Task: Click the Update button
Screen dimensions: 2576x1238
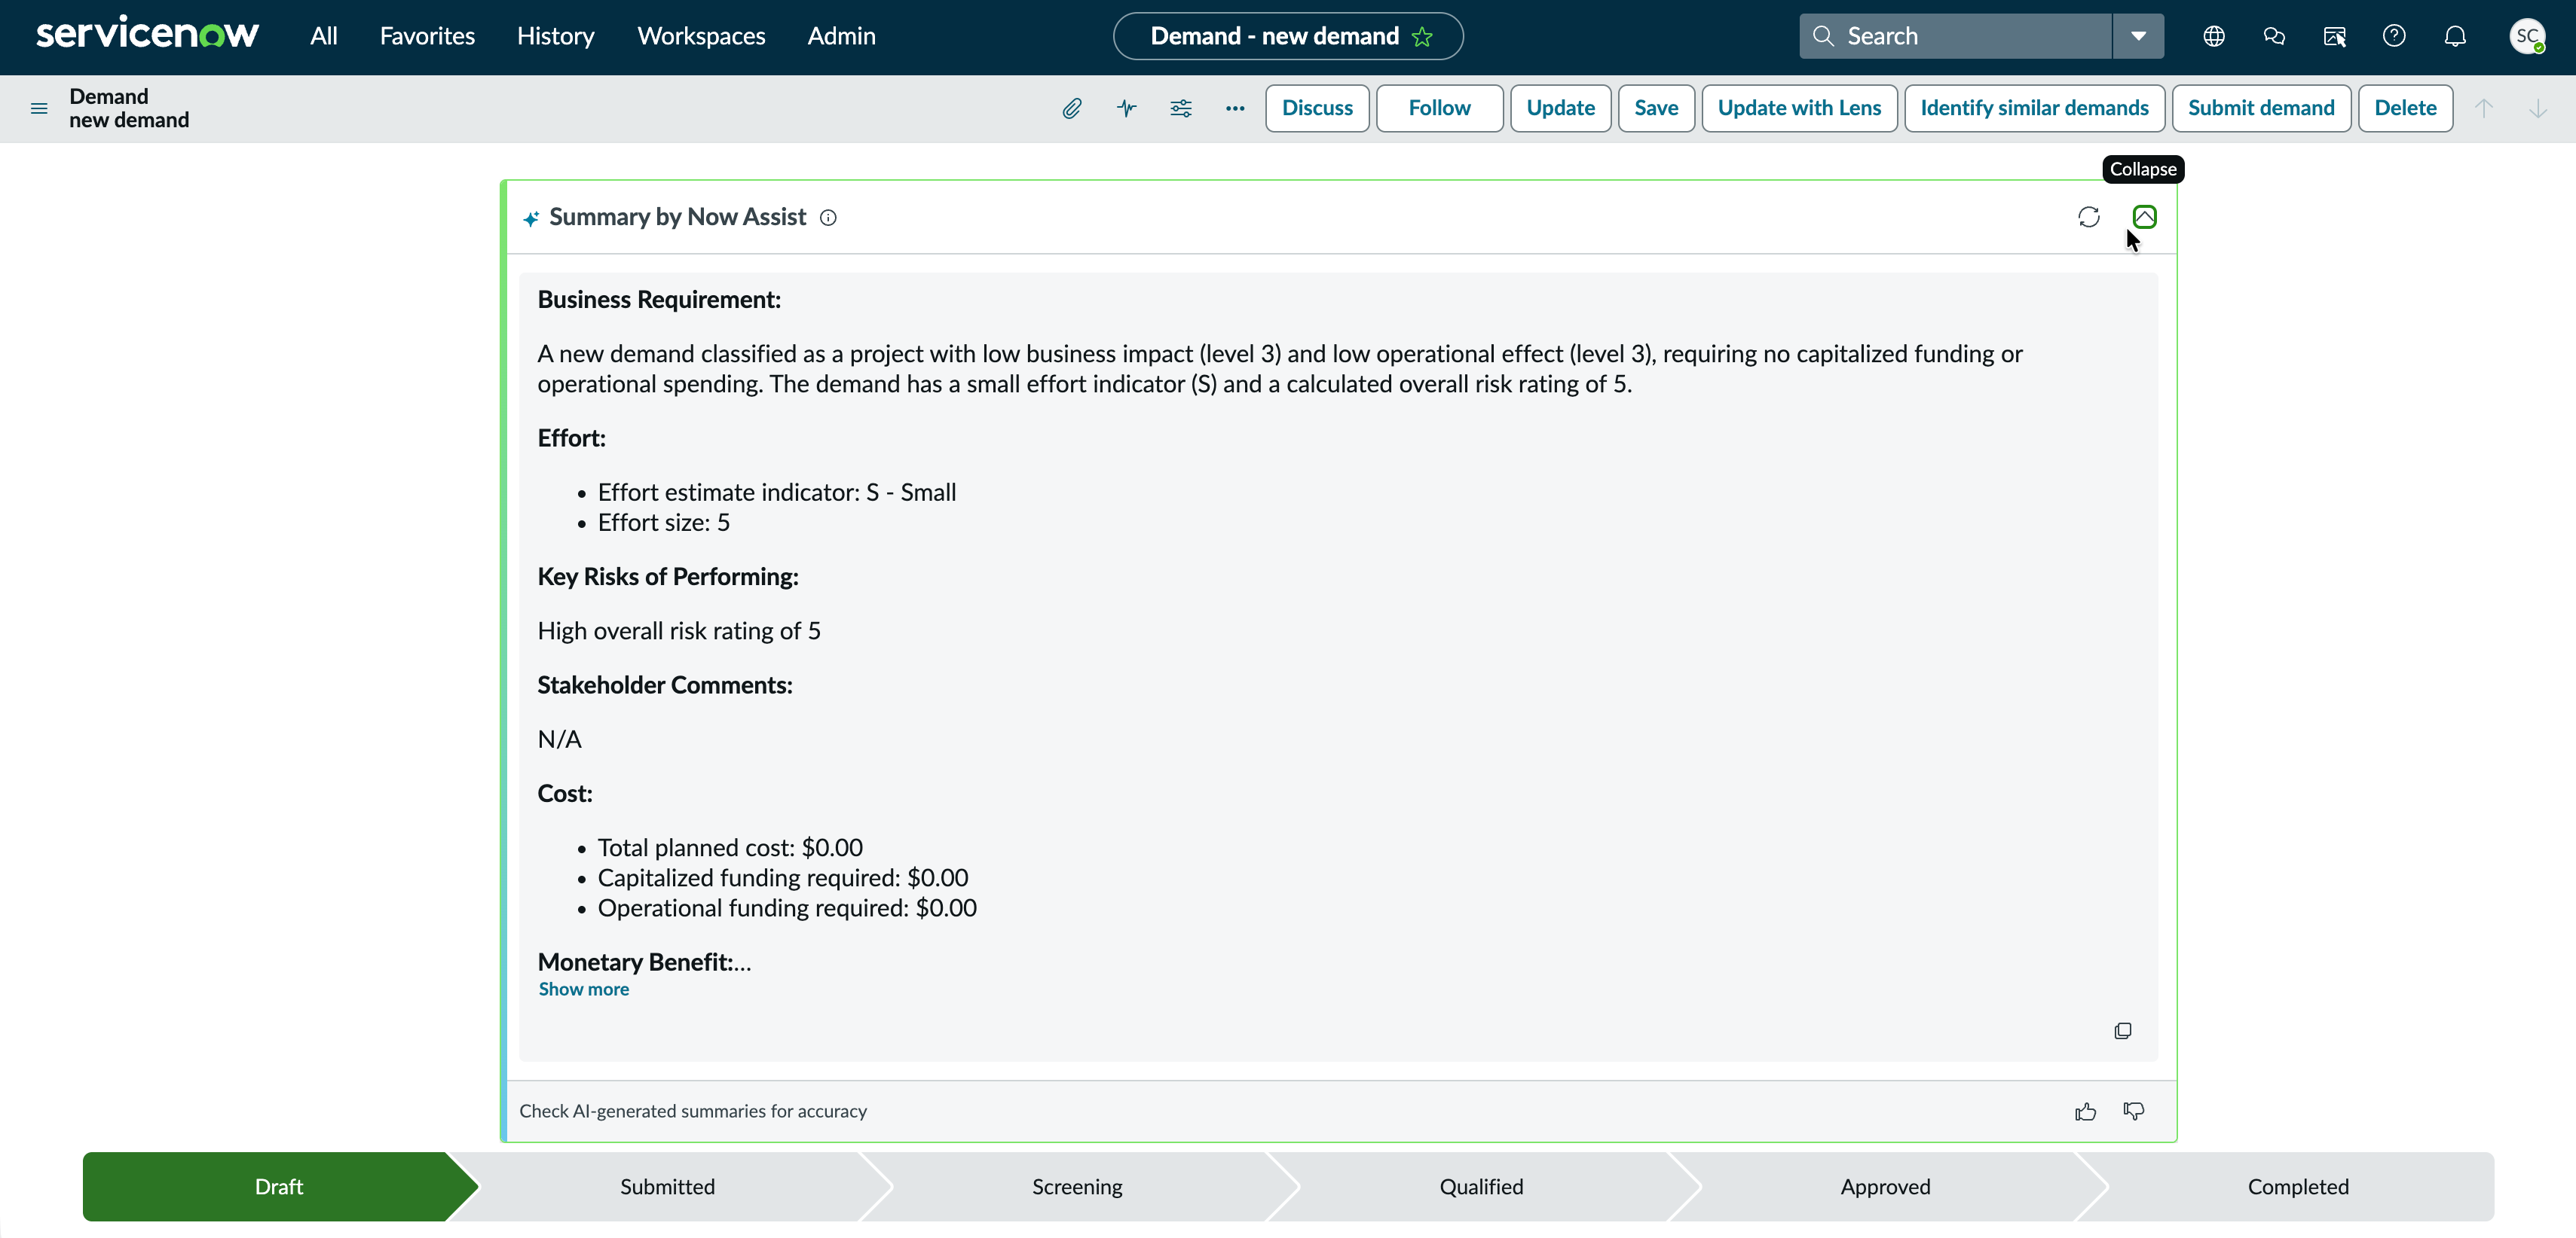Action: 1560,108
